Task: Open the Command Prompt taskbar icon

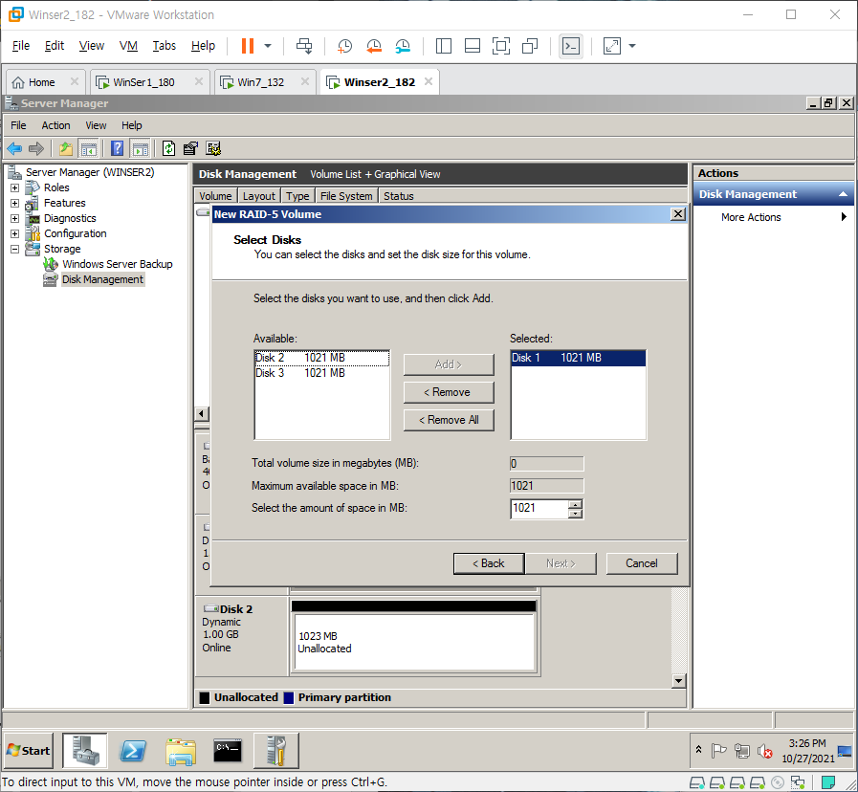Action: 228,751
